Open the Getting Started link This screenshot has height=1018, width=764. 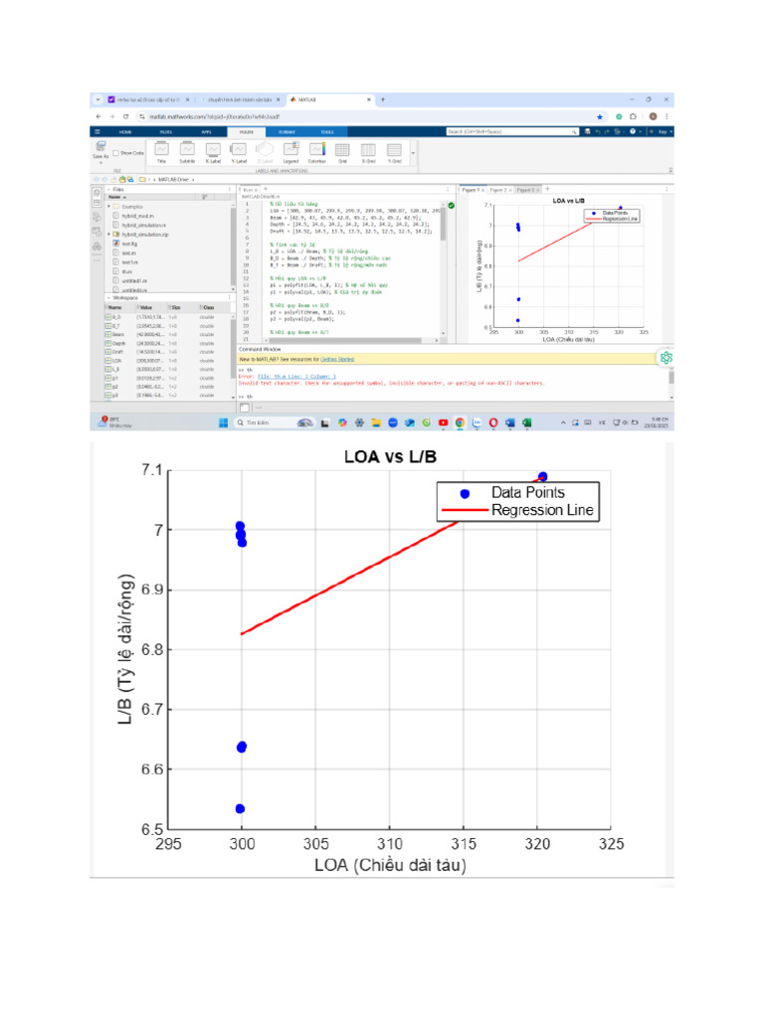click(337, 359)
